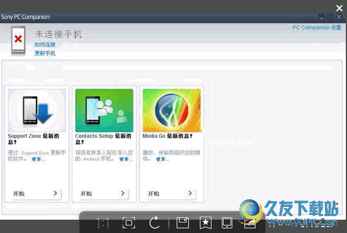Click 更多 link under Contacts Setup description
The height and width of the screenshot is (233, 347).
[126, 159]
